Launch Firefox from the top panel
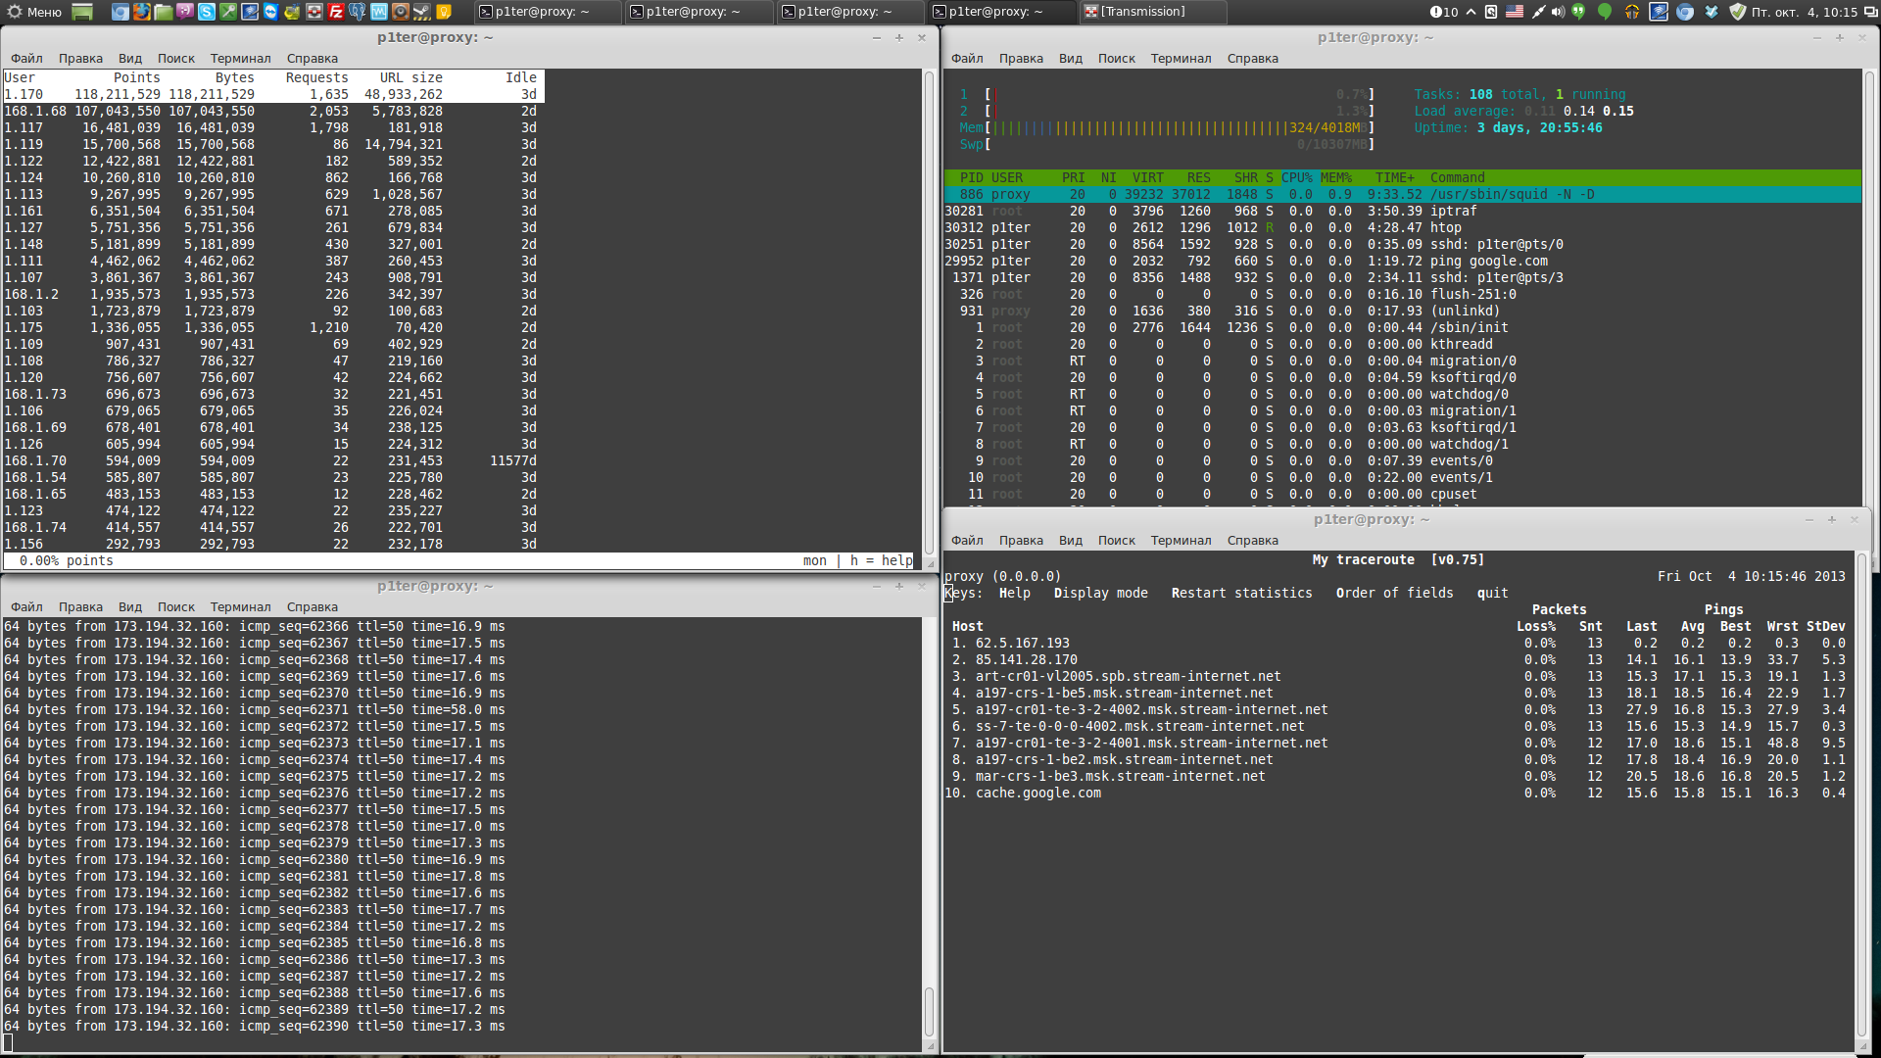This screenshot has width=1881, height=1058. [x=142, y=12]
